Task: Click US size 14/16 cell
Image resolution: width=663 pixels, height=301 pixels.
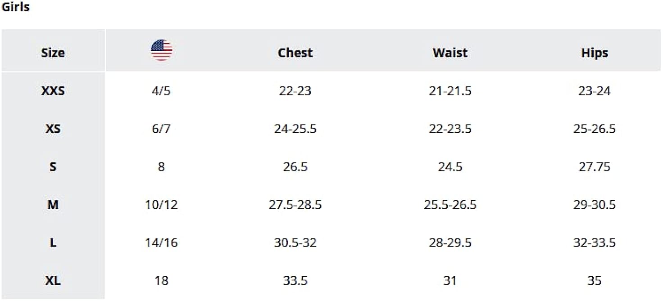Action: click(x=161, y=243)
